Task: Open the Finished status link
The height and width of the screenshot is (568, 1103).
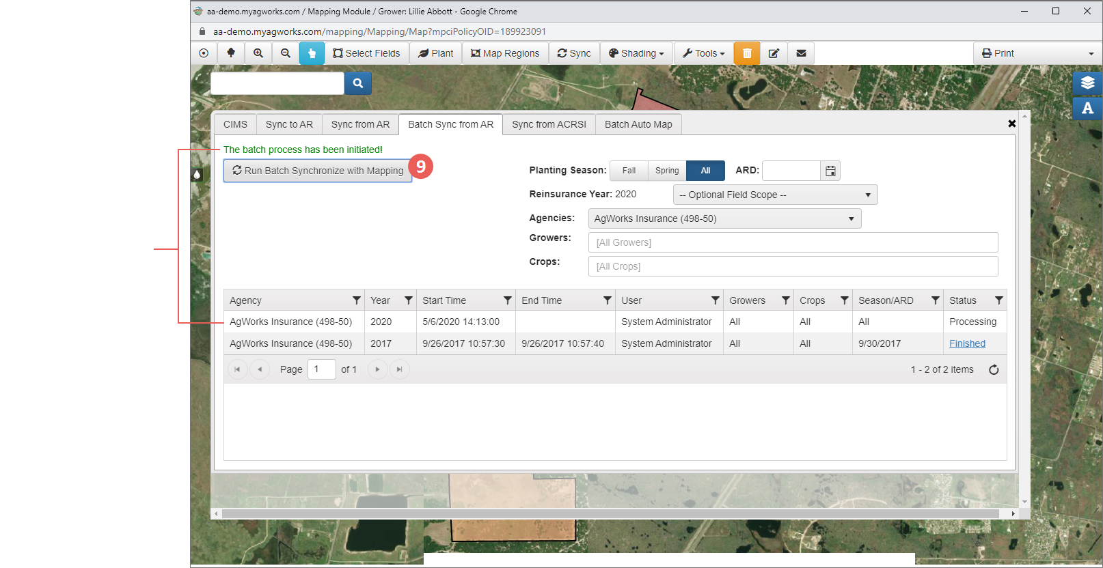Action: click(967, 343)
